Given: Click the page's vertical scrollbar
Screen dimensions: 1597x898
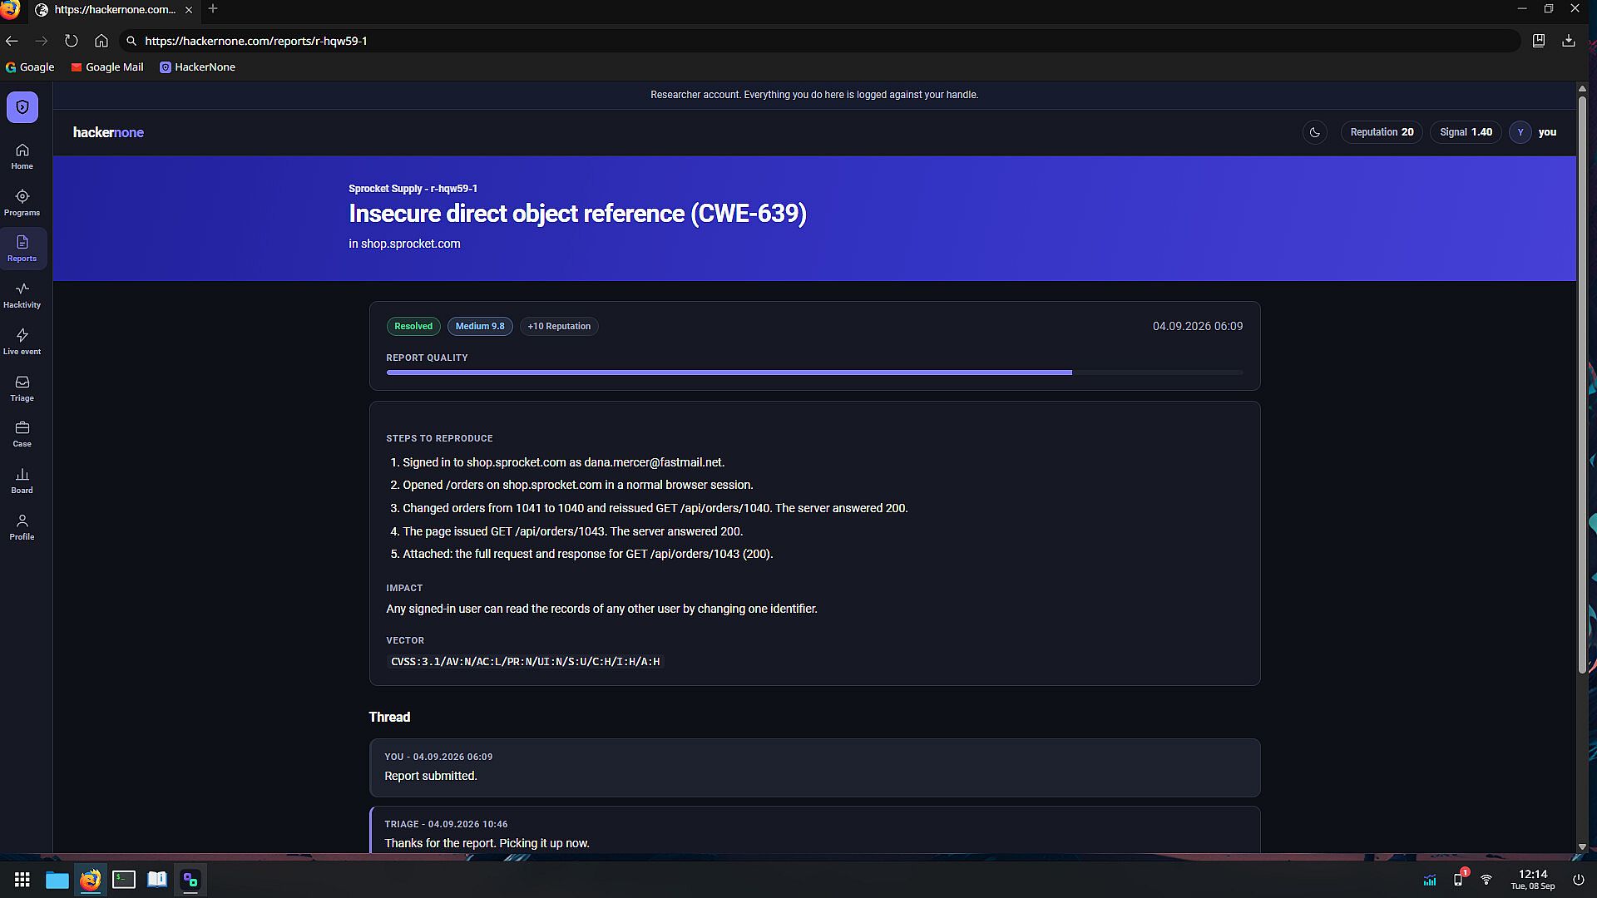Looking at the screenshot, I should 1582,384.
